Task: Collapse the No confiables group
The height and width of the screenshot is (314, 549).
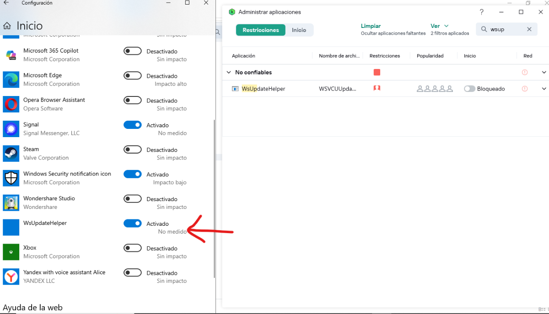Action: tap(229, 72)
